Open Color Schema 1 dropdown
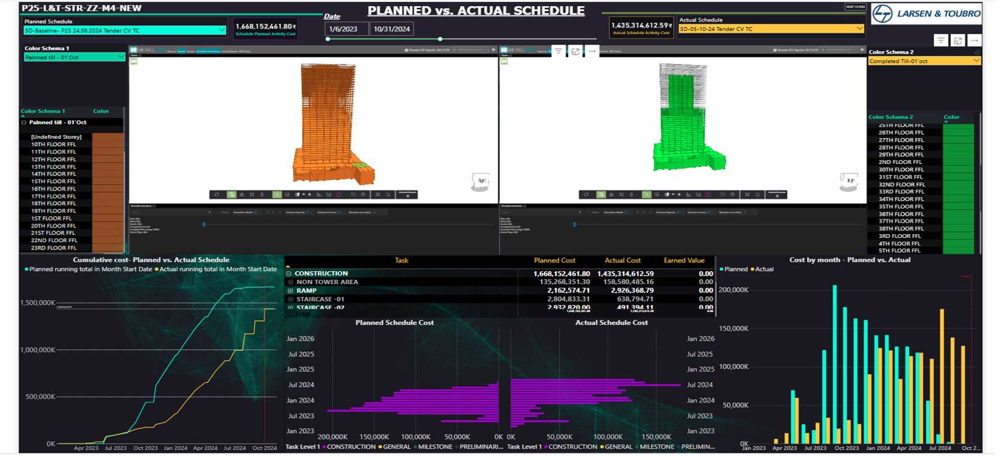The width and height of the screenshot is (1000, 456). [x=120, y=57]
